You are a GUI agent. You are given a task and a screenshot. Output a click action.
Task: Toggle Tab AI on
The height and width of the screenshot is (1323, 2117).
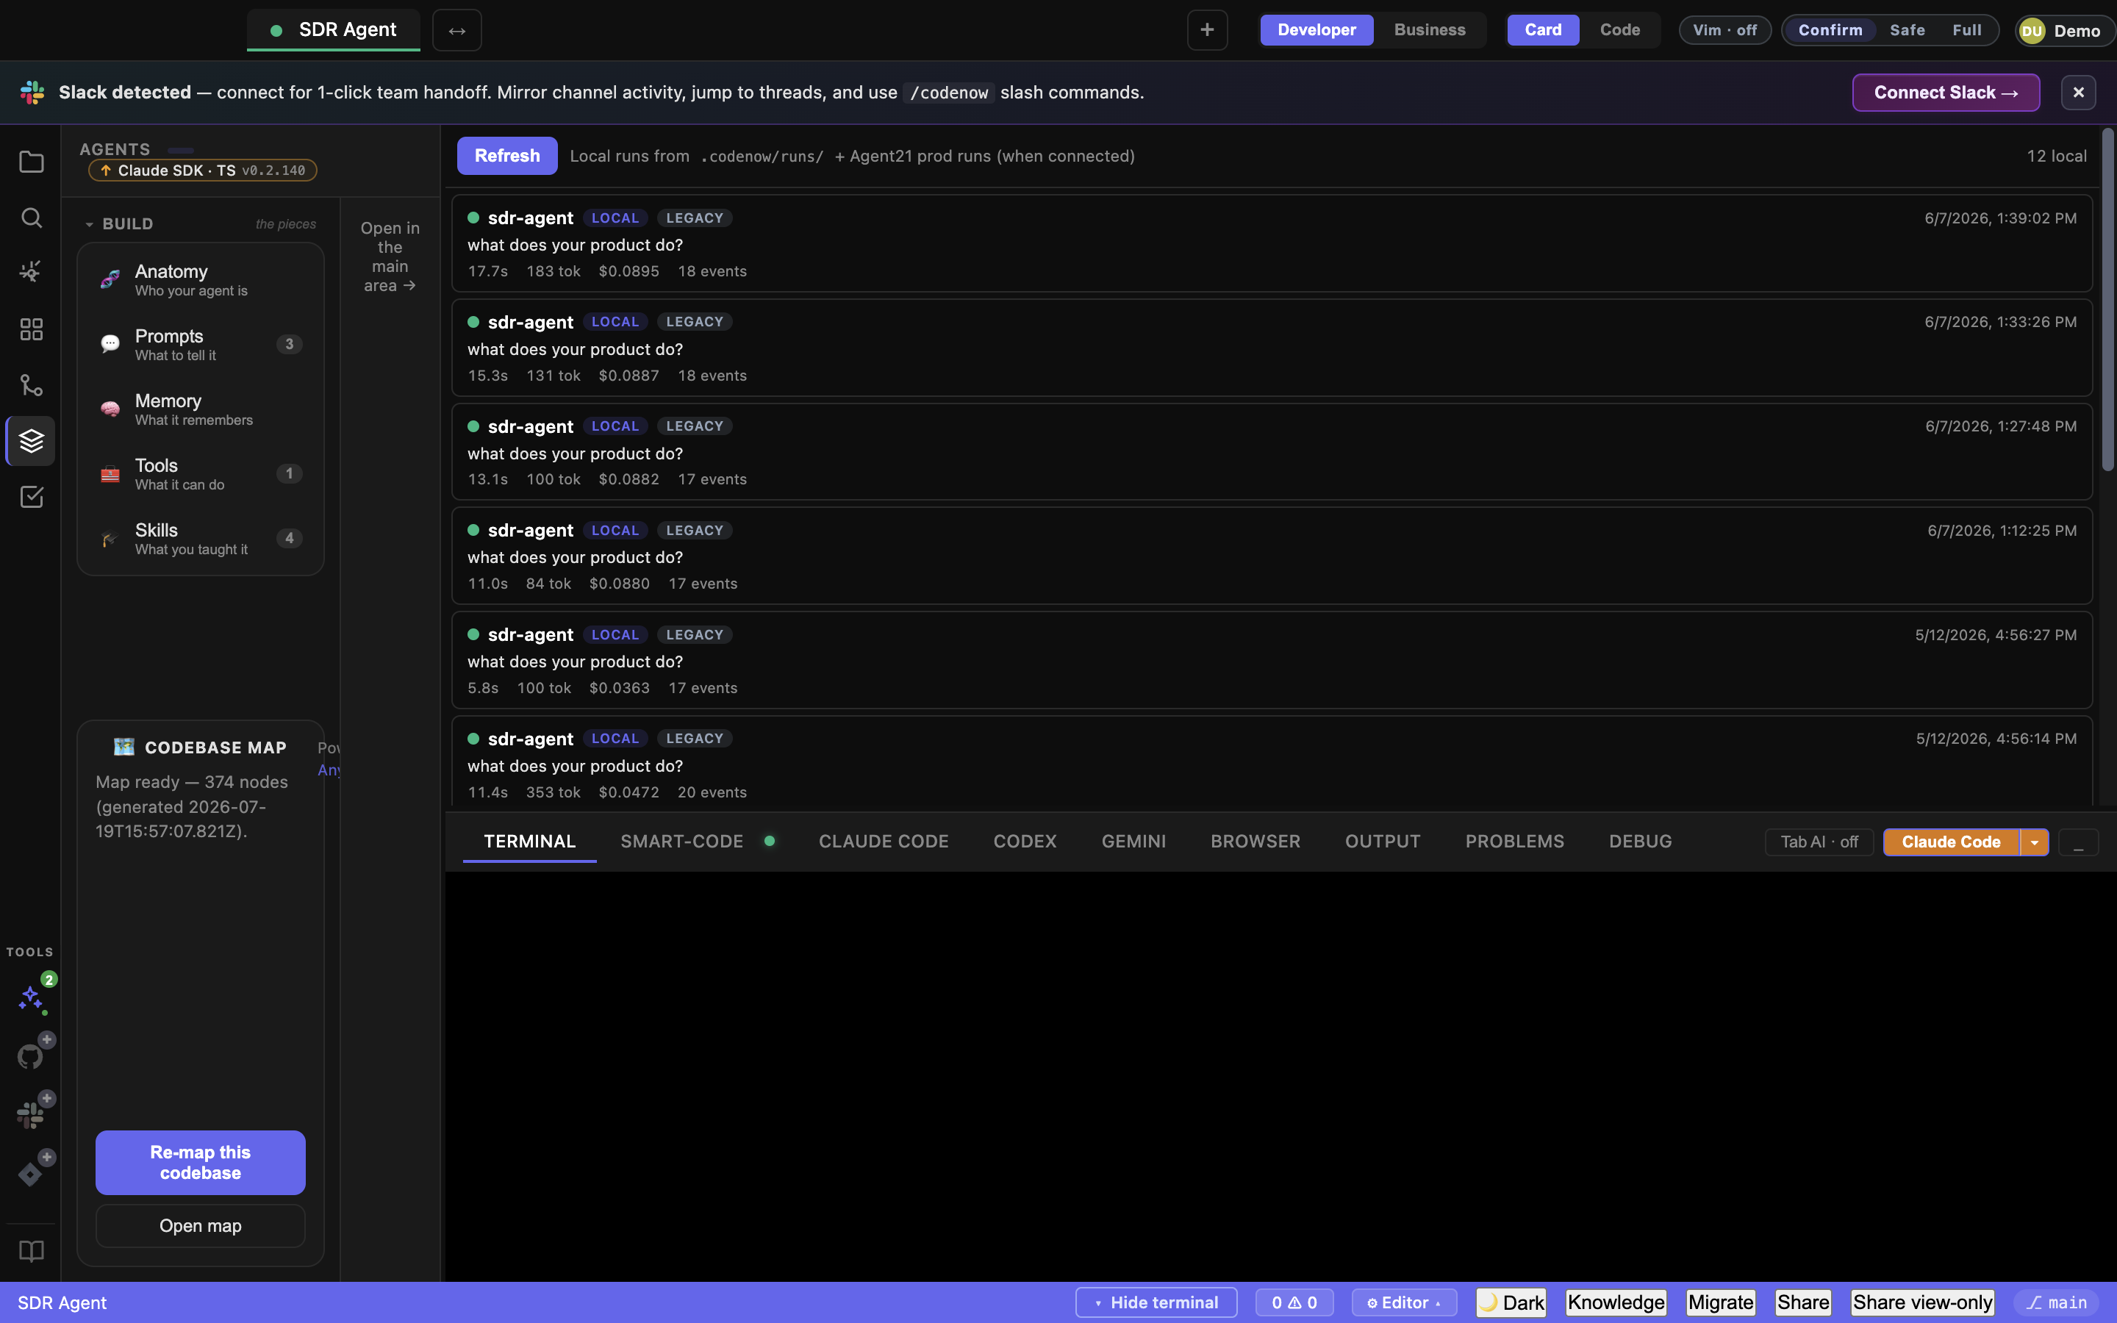[x=1819, y=842]
